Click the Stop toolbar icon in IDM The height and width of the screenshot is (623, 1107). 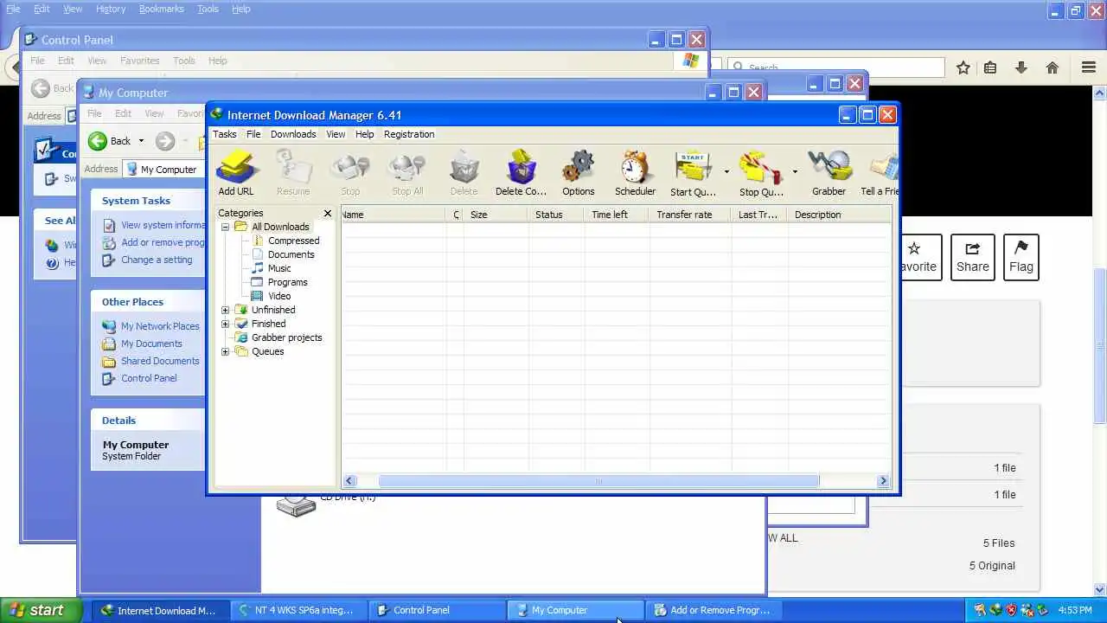(x=350, y=173)
